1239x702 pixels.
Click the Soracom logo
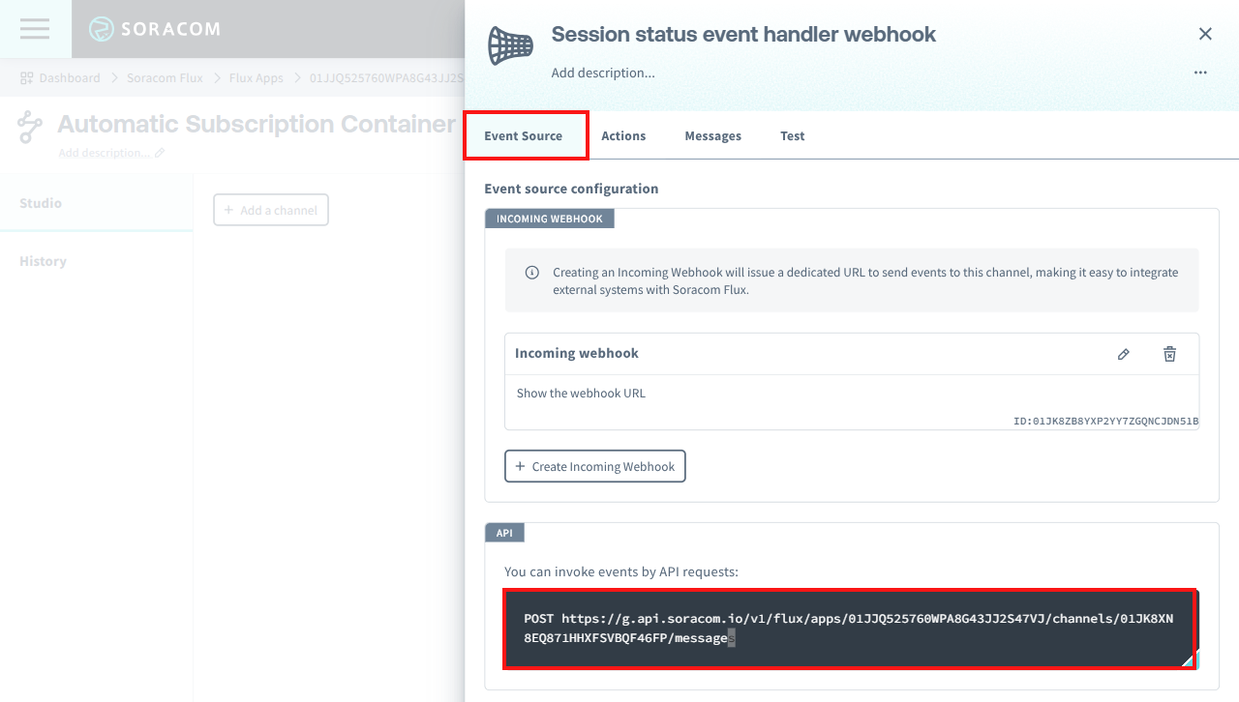(155, 29)
